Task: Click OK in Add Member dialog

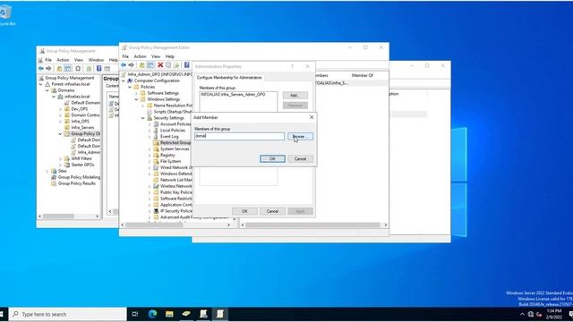Action: coord(272,159)
